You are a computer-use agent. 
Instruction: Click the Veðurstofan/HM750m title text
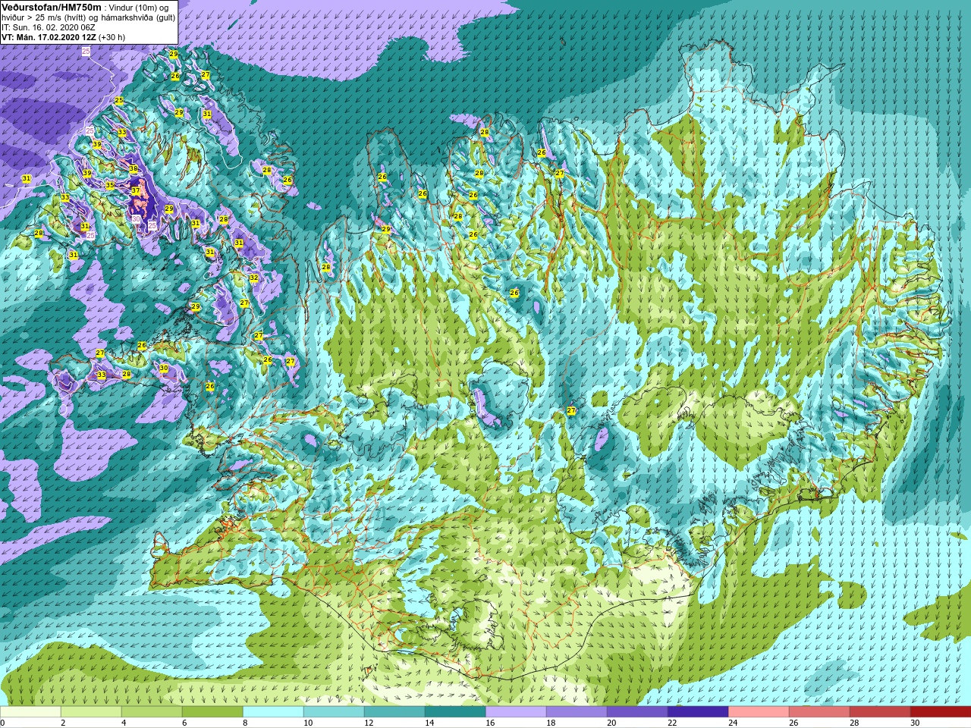pyautogui.click(x=50, y=7)
